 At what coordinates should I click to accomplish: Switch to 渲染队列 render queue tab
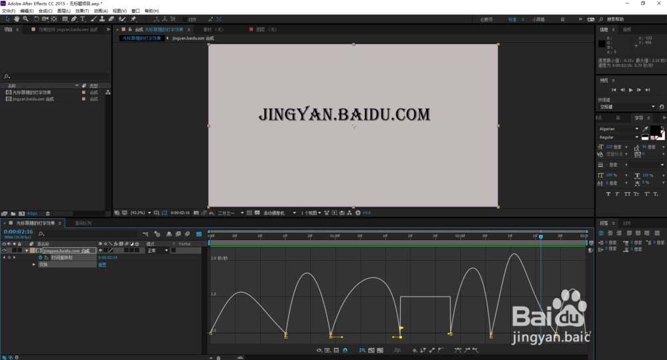83,223
